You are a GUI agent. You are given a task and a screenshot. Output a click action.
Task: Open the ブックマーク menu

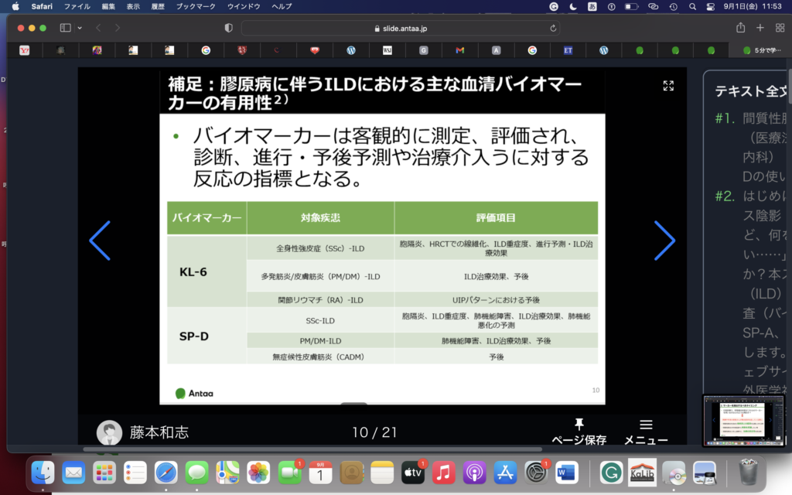[x=194, y=6]
